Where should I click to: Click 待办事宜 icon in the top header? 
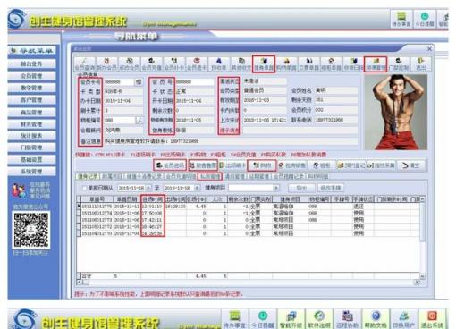[x=401, y=20]
